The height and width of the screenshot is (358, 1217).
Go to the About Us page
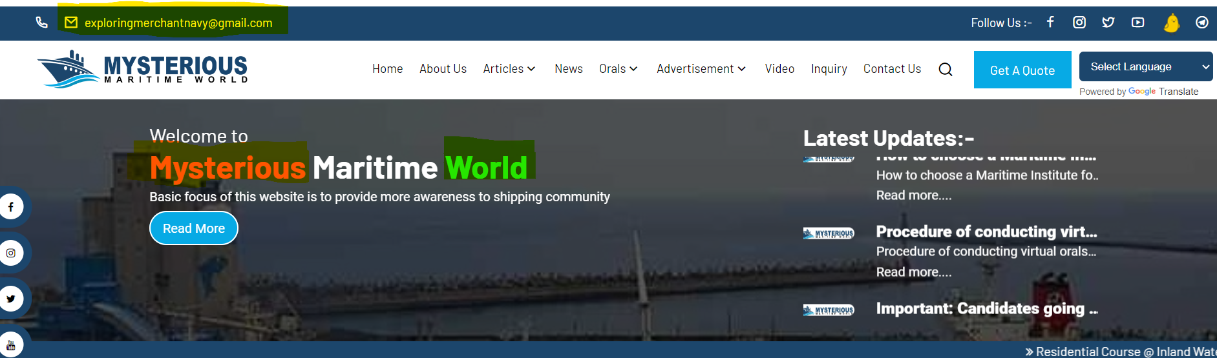coord(443,69)
